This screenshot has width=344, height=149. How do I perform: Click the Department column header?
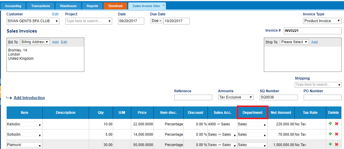tap(253, 113)
